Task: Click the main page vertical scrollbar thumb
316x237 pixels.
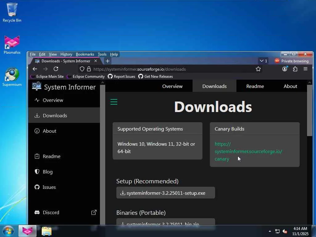Action: pos(310,110)
